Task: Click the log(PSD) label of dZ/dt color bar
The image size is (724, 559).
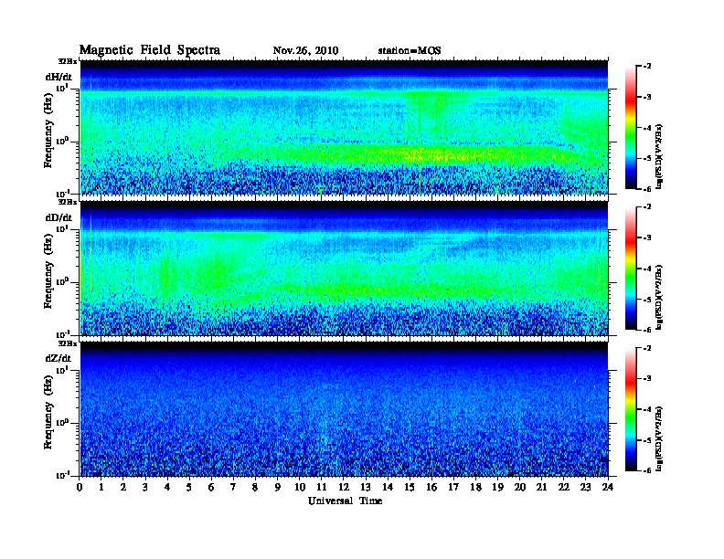Action: pos(659,438)
